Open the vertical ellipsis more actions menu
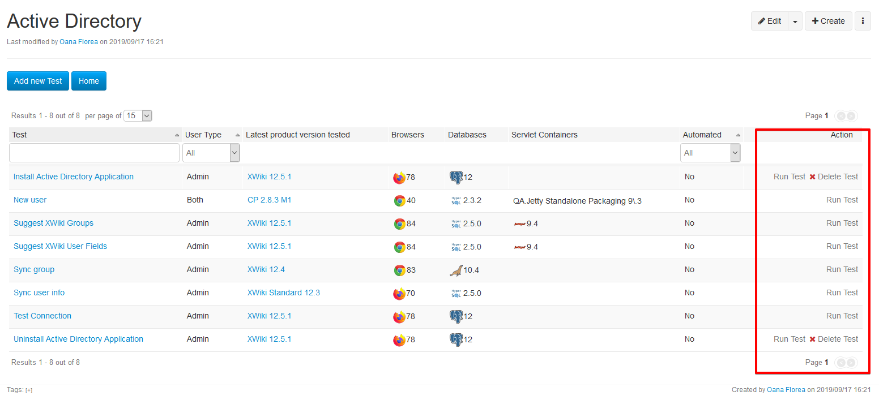This screenshot has height=400, width=879. pyautogui.click(x=863, y=21)
